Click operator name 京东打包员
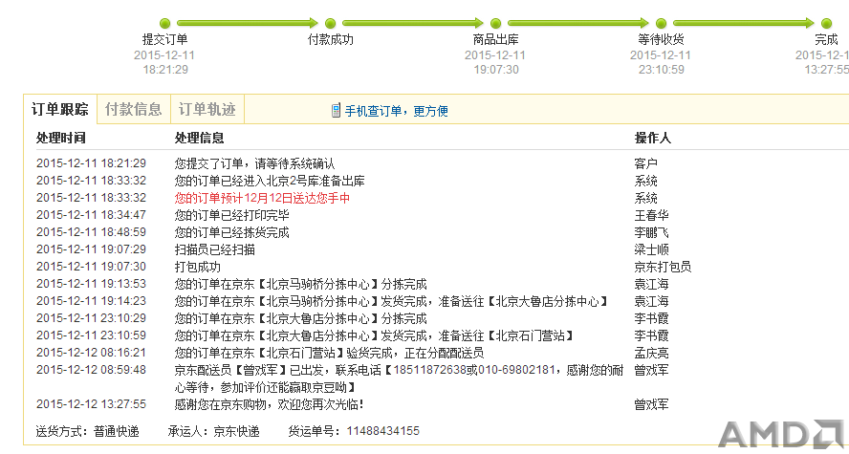 click(663, 268)
